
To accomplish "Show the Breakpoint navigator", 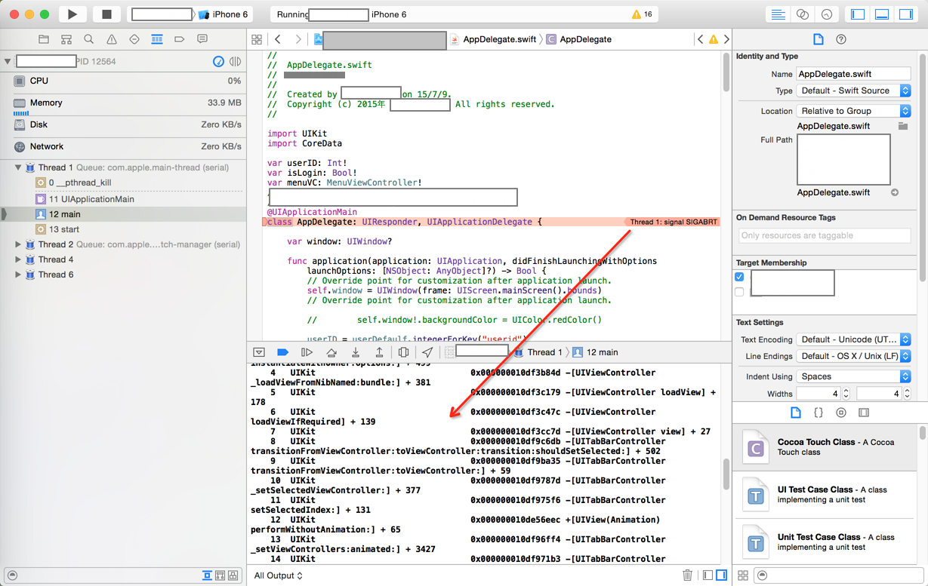I will tap(179, 39).
